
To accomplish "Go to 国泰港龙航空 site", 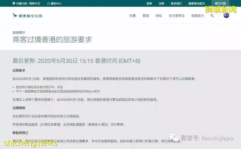I will pyautogui.click(x=197, y=3).
